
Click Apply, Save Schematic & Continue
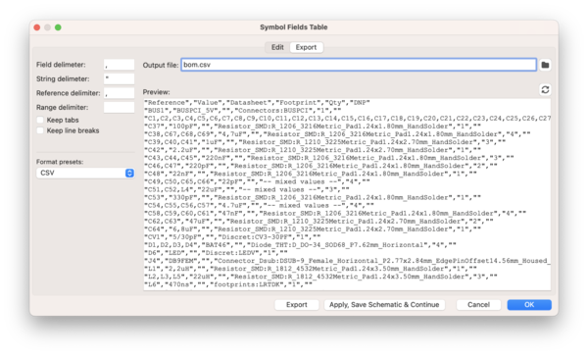point(384,305)
